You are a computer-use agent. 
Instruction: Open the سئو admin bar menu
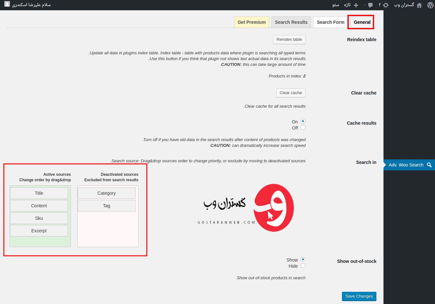coord(336,5)
